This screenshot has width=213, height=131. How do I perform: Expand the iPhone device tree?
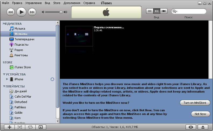click(x=7, y=79)
